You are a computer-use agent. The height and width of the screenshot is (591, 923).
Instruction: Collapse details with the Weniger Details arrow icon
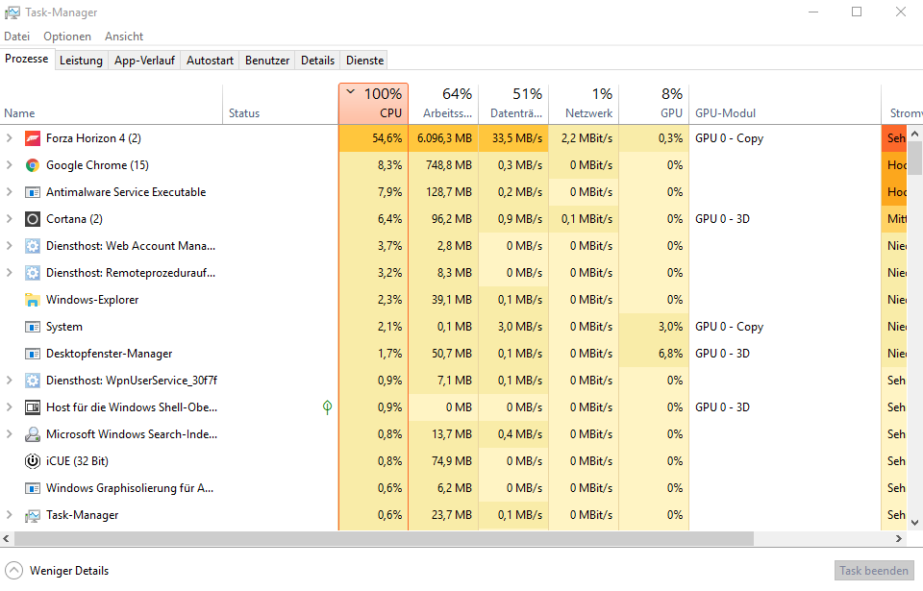pos(13,571)
